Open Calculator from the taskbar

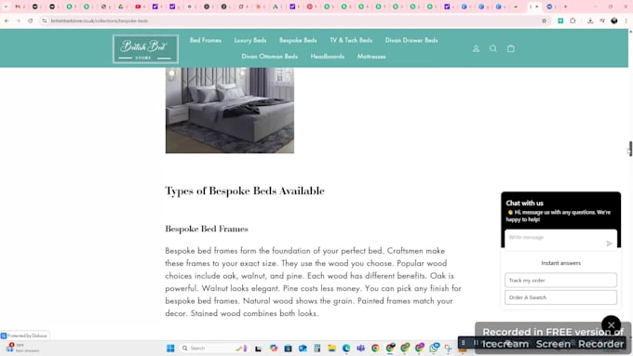(x=316, y=349)
